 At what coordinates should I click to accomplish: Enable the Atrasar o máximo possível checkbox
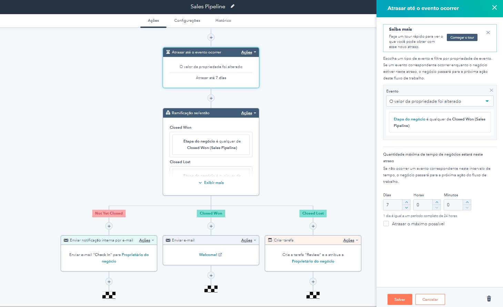[386, 224]
